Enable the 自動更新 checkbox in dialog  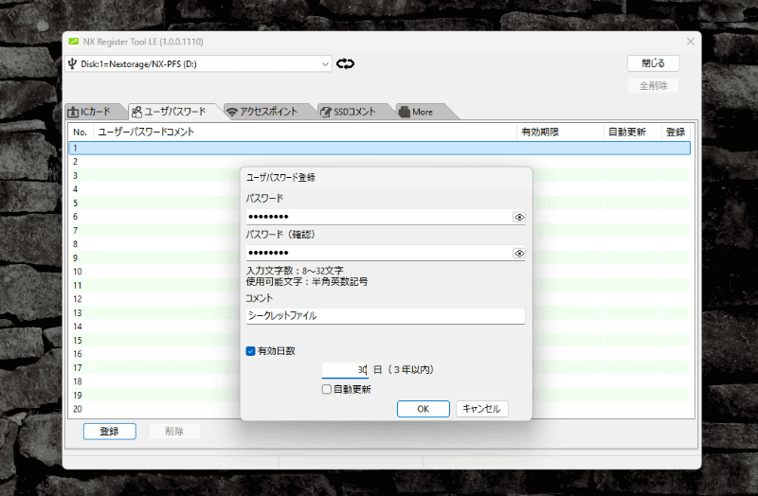327,389
